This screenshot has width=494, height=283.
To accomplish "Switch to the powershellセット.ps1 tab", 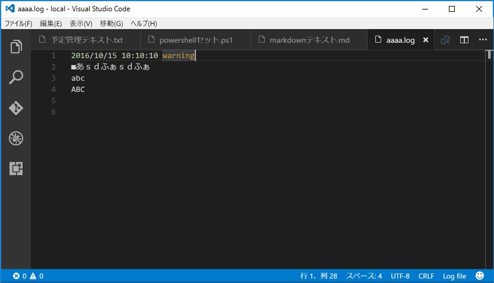I will [196, 40].
